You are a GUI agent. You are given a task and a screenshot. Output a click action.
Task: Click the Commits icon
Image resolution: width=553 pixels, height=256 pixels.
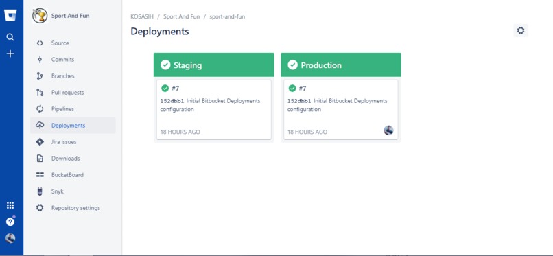(x=40, y=60)
